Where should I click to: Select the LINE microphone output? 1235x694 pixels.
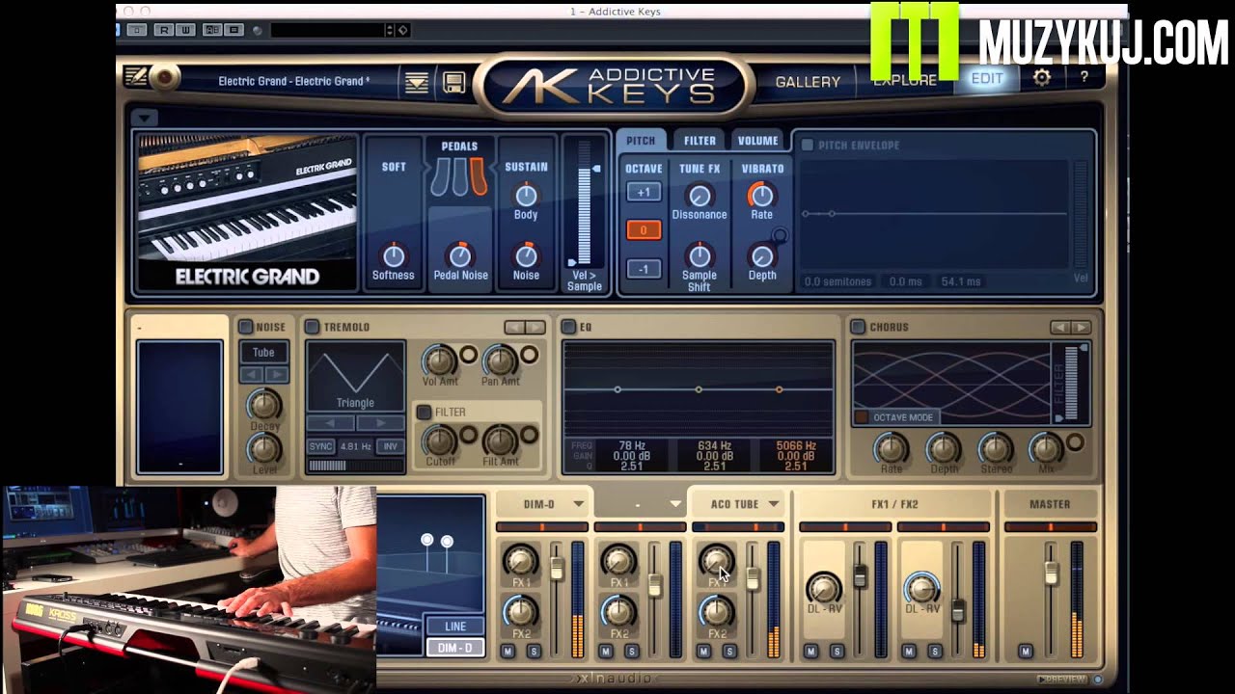point(455,627)
